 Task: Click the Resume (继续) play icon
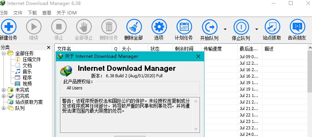tap(34, 27)
